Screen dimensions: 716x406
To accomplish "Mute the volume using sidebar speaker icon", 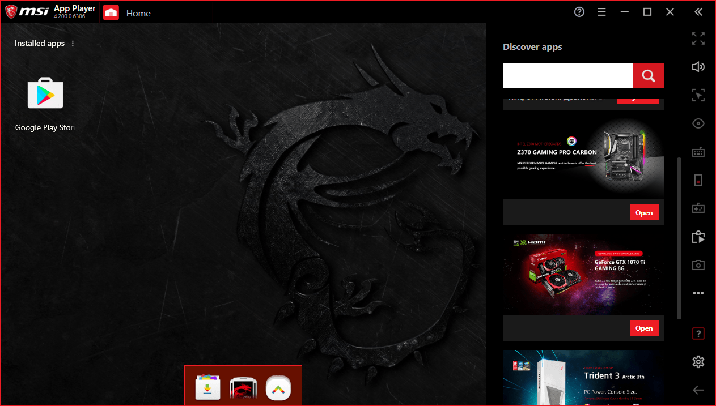I will pos(698,67).
